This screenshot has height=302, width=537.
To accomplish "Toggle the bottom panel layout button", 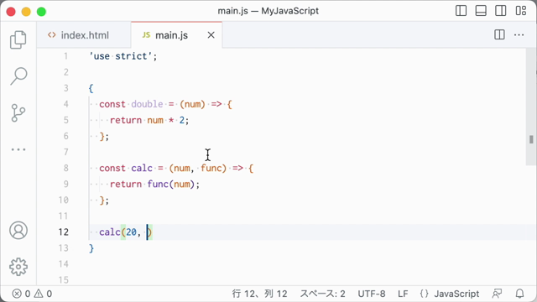I will point(481,11).
